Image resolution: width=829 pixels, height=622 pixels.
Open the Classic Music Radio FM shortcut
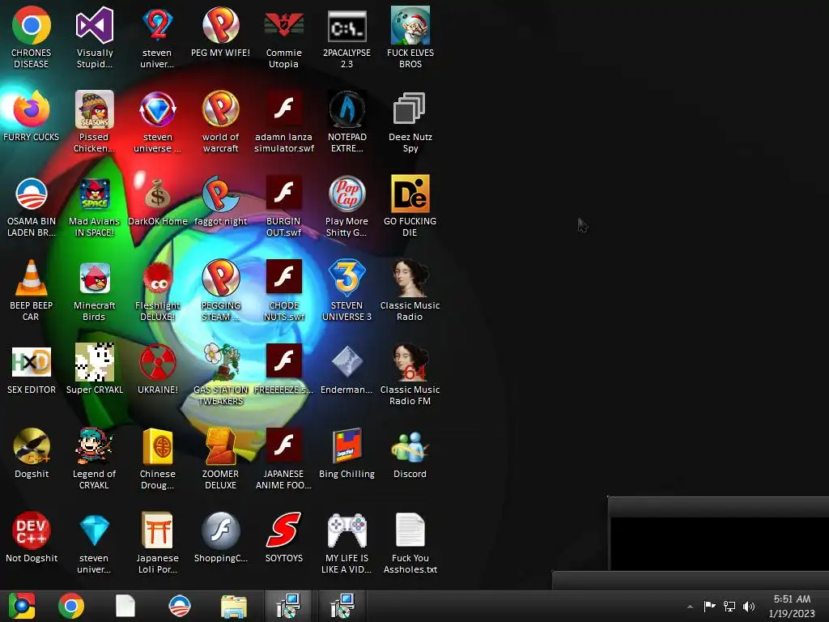coord(410,362)
